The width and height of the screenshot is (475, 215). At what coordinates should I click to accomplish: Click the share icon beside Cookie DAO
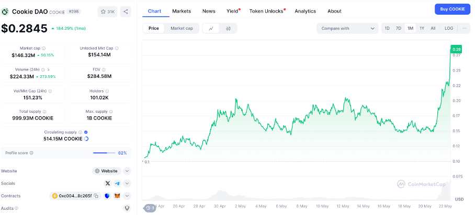[126, 11]
